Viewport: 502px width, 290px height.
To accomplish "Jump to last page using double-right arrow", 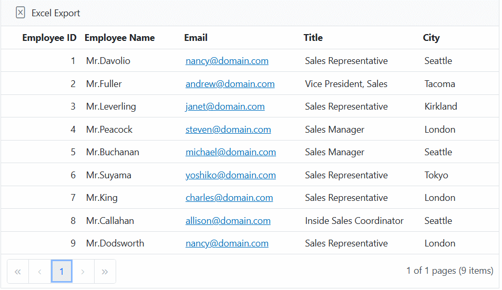I will pyautogui.click(x=105, y=271).
